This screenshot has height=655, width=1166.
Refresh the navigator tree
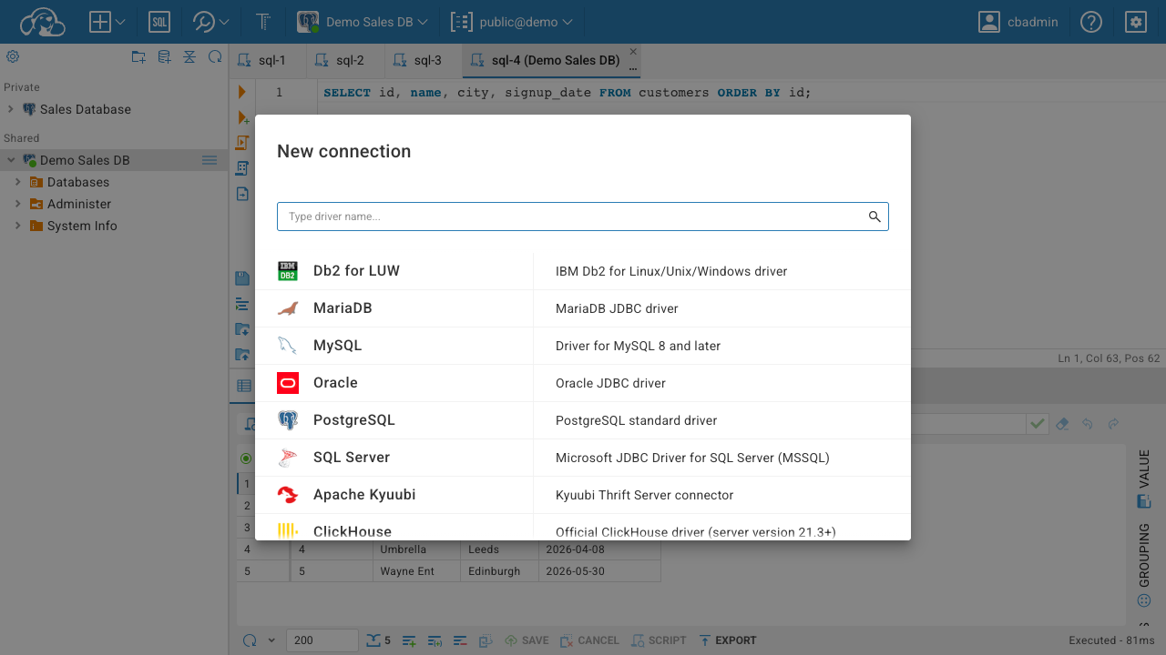(215, 56)
